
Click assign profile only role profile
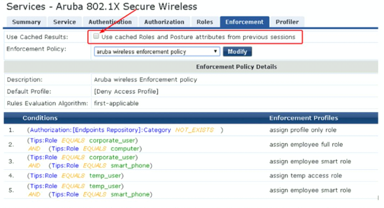[303, 130]
